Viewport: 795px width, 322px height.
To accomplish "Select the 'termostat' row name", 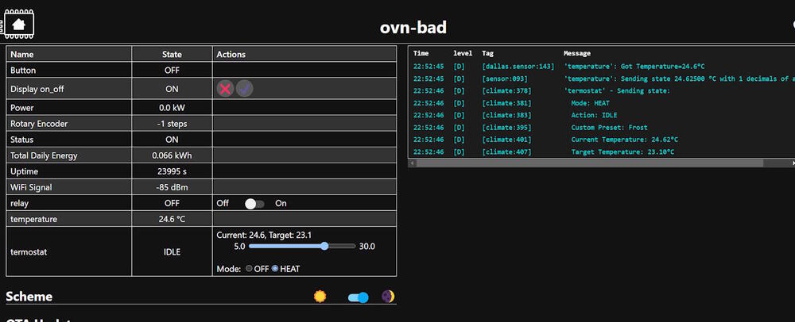I will pos(29,251).
